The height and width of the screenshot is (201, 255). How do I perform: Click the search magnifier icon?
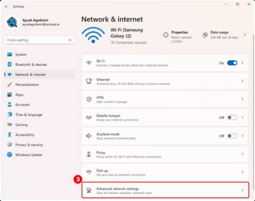(70, 40)
